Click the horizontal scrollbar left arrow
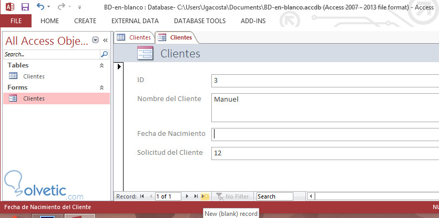This screenshot has height=218, width=439. [x=311, y=196]
